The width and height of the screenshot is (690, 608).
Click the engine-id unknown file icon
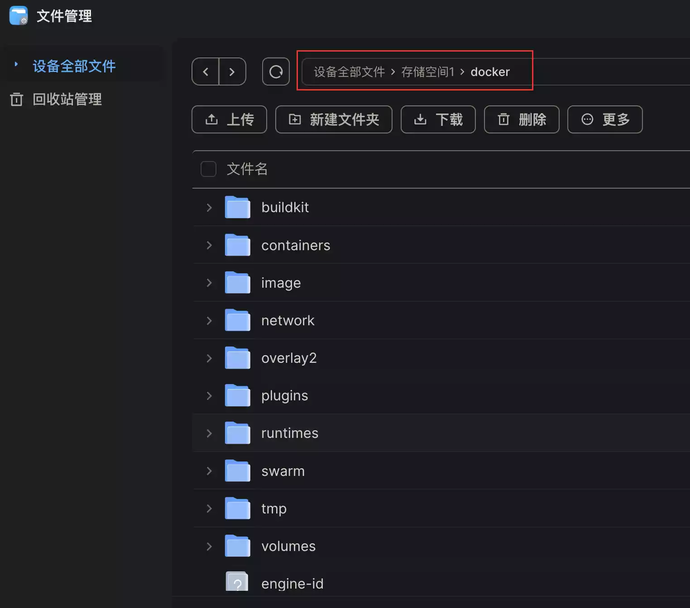pos(237,583)
